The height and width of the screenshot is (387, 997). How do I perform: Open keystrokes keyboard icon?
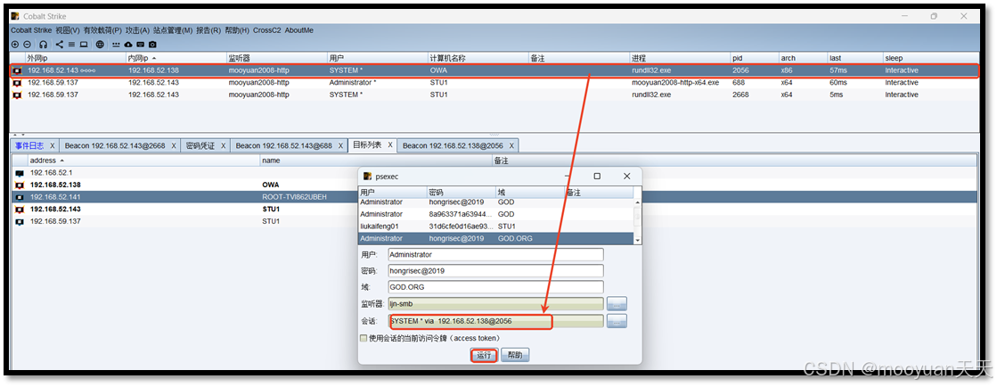tap(141, 45)
